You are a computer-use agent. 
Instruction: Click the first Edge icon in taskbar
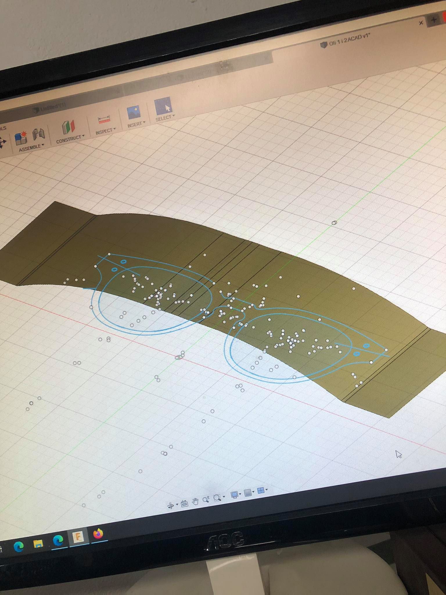click(19, 547)
